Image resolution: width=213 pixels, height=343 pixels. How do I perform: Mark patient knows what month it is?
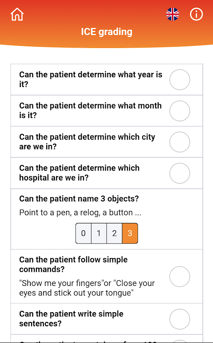coord(180,111)
